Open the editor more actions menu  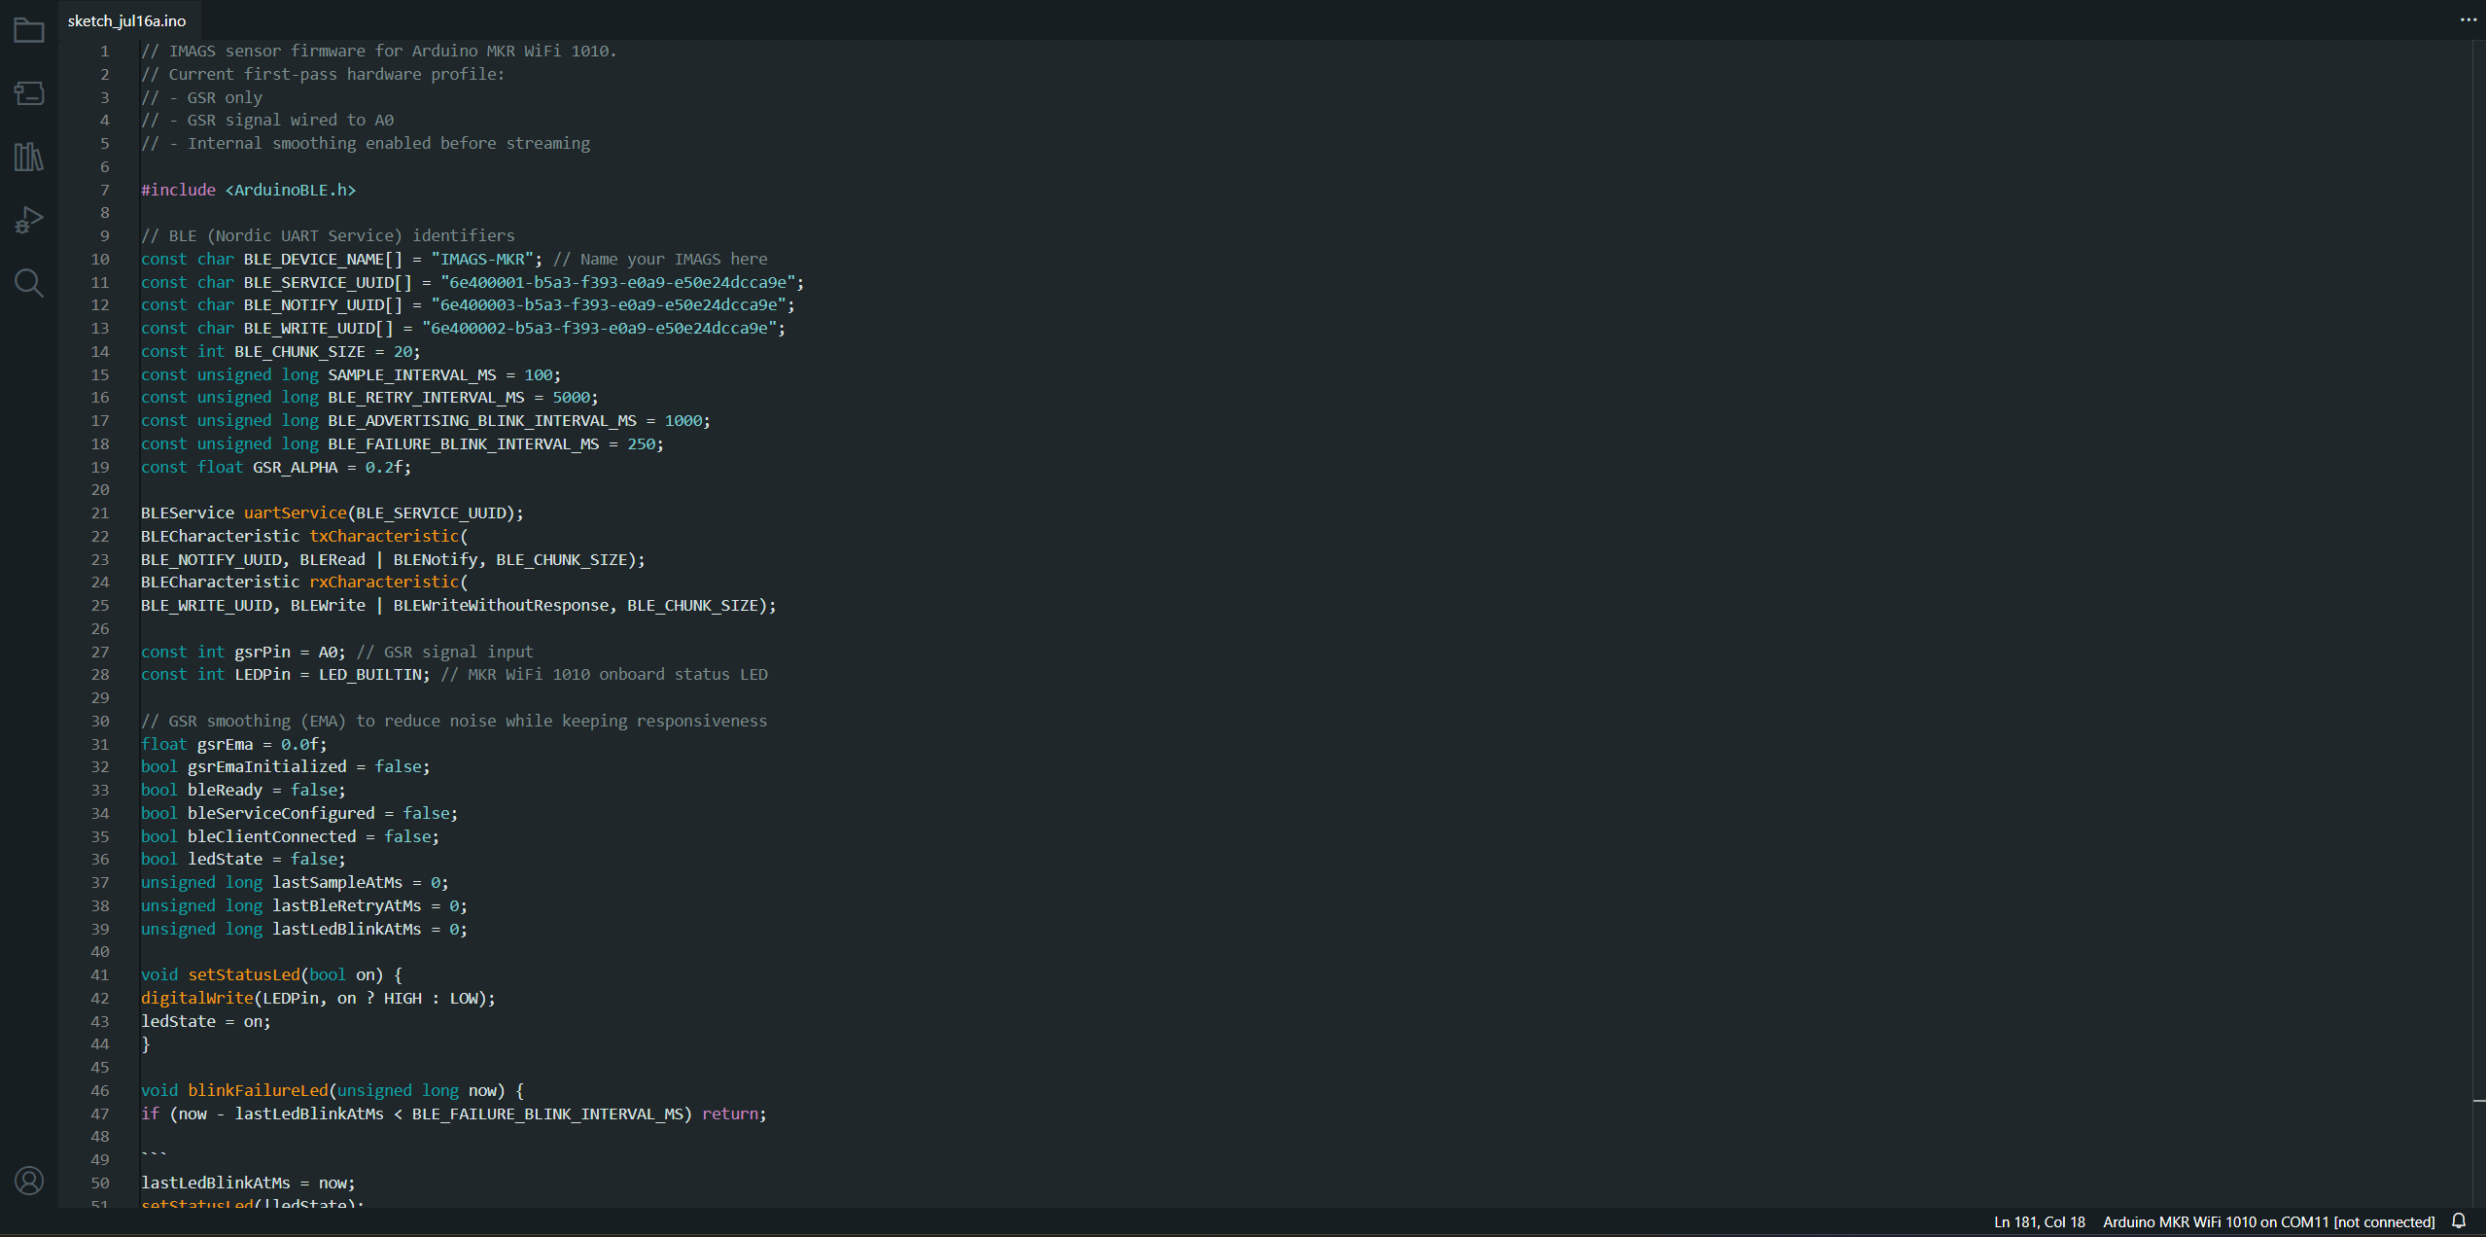tap(2468, 19)
